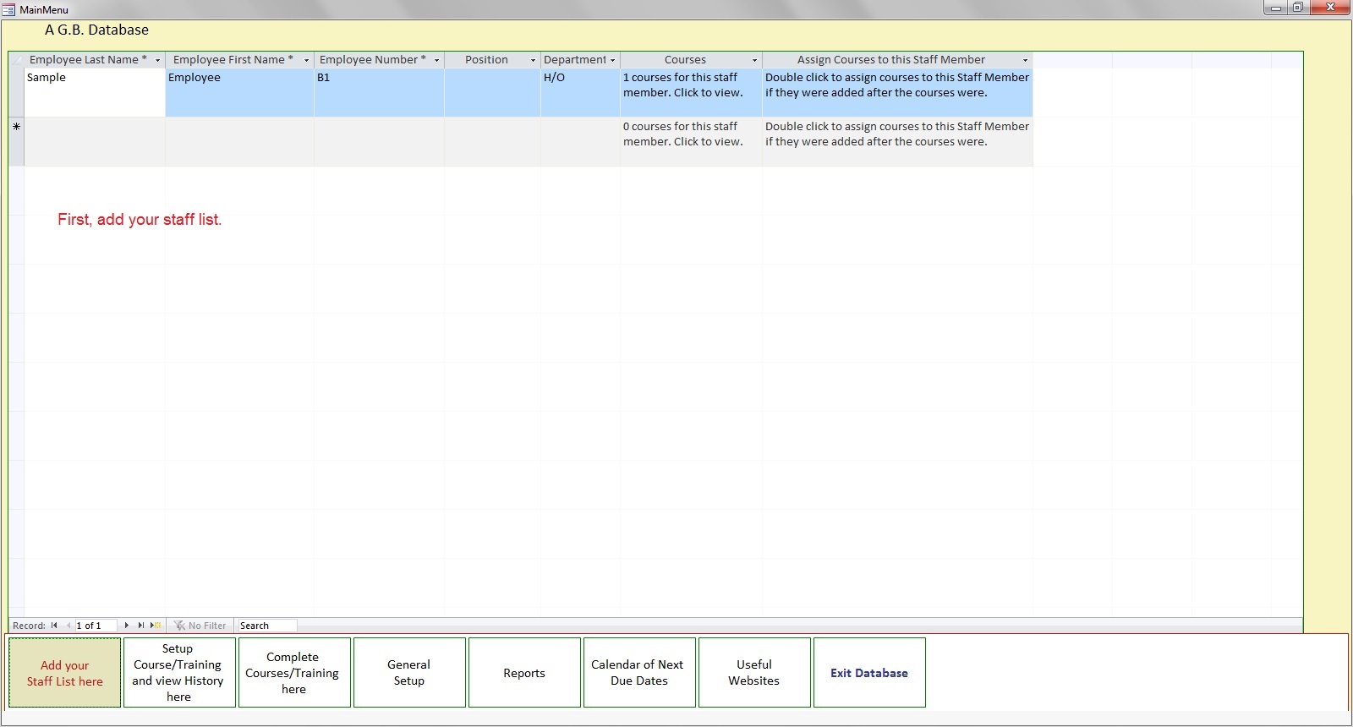Expand Employee First Name column filter arrow

pyautogui.click(x=306, y=60)
